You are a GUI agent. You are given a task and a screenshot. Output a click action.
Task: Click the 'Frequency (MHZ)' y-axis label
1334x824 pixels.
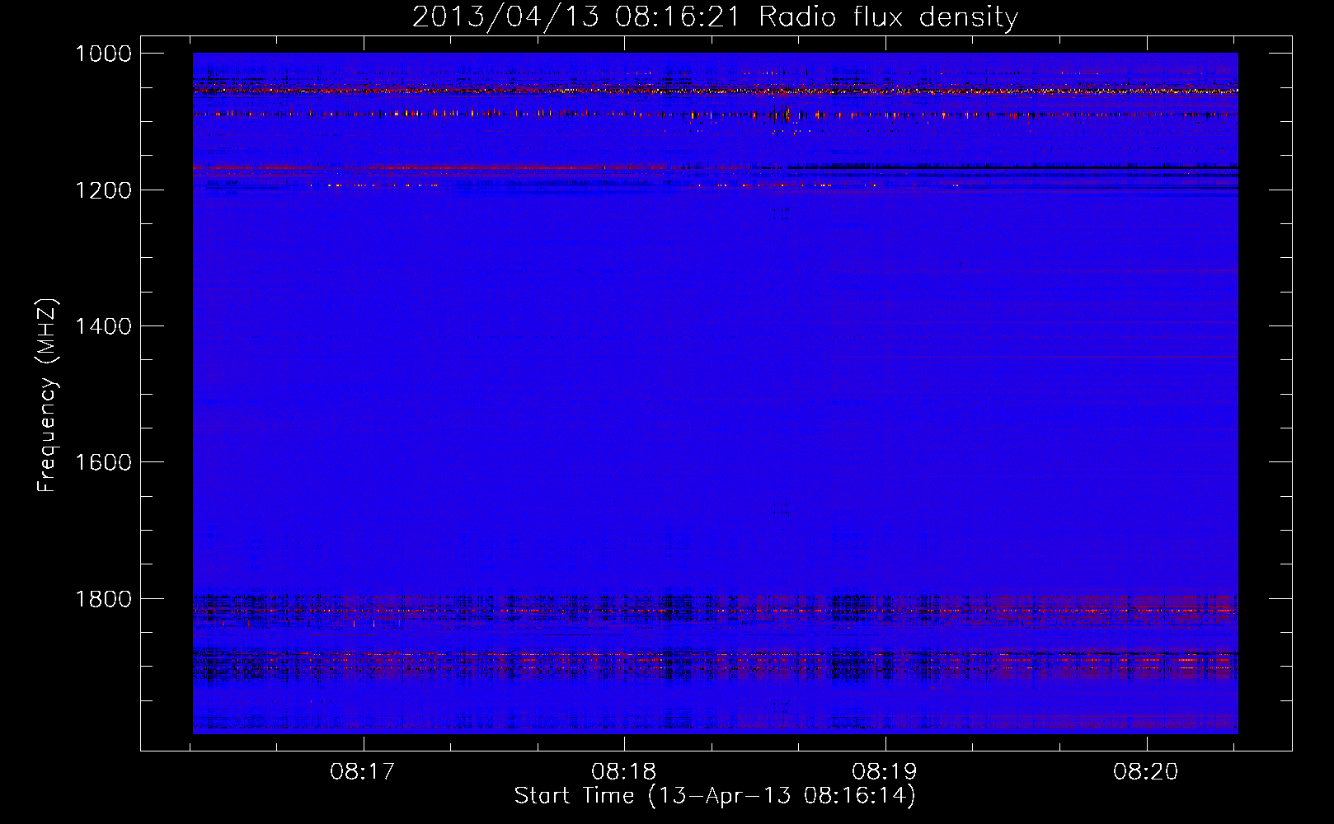point(47,395)
